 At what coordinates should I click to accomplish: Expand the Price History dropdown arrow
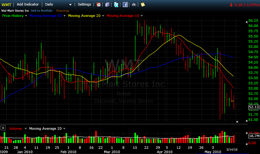pos(26,16)
